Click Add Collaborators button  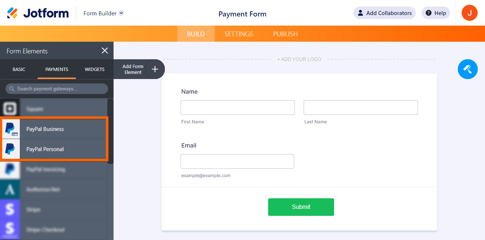click(x=384, y=13)
